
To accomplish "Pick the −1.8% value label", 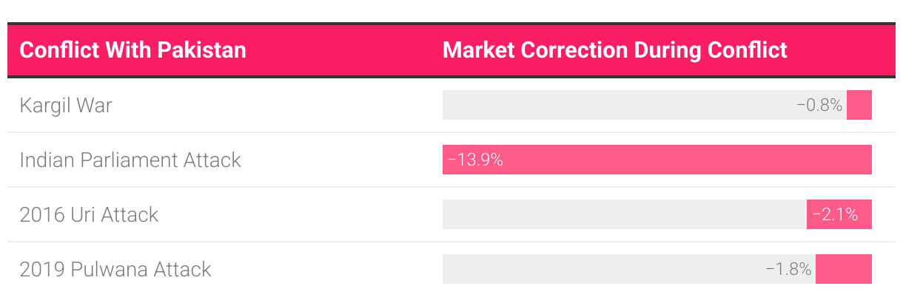I will pyautogui.click(x=789, y=269).
